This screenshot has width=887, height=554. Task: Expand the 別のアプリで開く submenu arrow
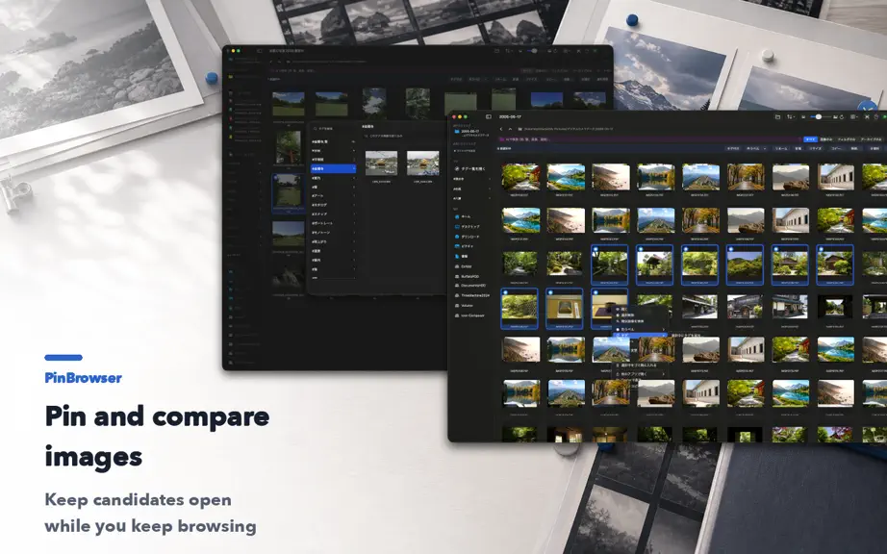663,374
